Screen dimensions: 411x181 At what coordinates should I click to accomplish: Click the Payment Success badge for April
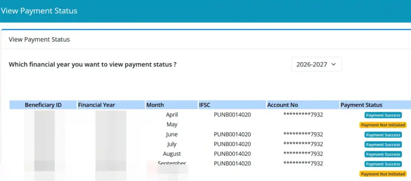pyautogui.click(x=383, y=115)
